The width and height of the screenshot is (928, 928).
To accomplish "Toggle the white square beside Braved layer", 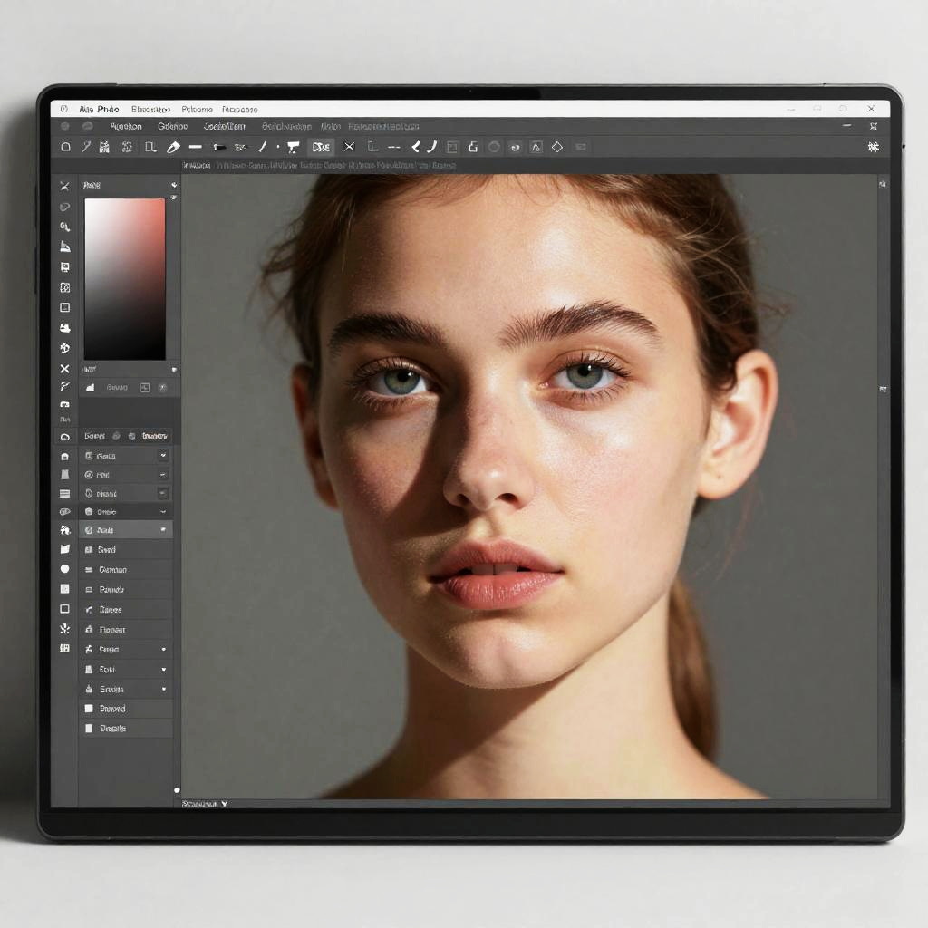I will (x=89, y=709).
